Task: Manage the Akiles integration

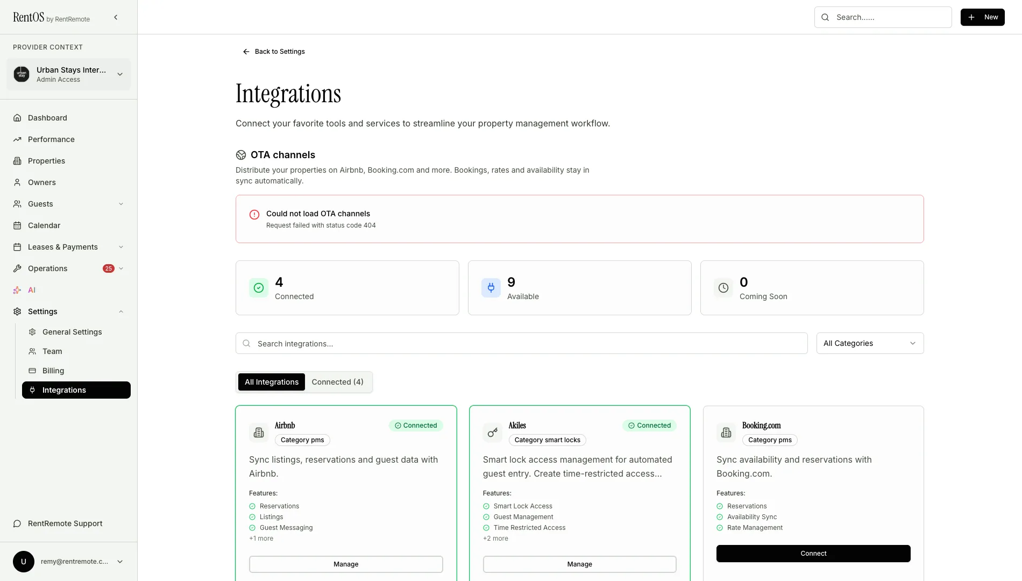Action: [x=579, y=564]
